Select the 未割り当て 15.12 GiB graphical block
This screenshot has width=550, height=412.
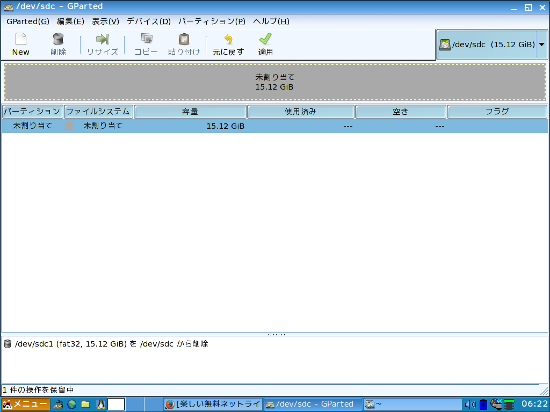click(x=274, y=82)
